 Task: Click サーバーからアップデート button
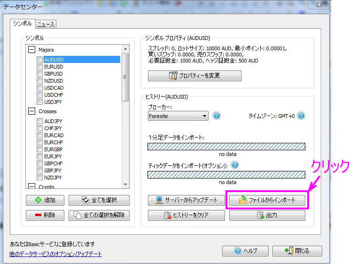(186, 200)
